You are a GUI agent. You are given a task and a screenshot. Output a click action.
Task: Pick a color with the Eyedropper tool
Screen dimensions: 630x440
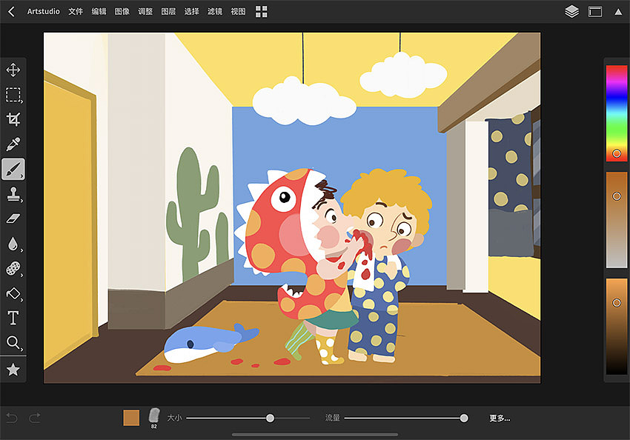[12, 144]
